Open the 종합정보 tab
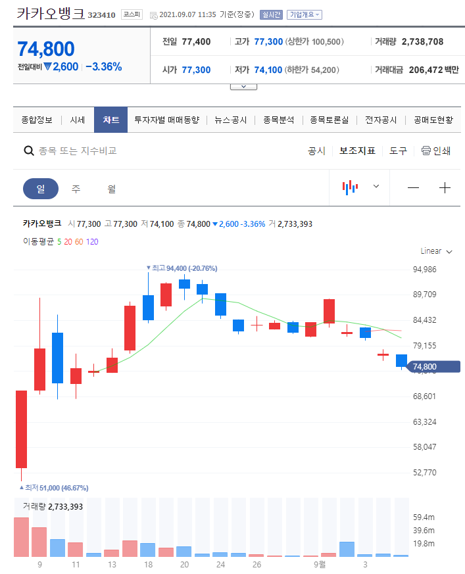 (37, 120)
